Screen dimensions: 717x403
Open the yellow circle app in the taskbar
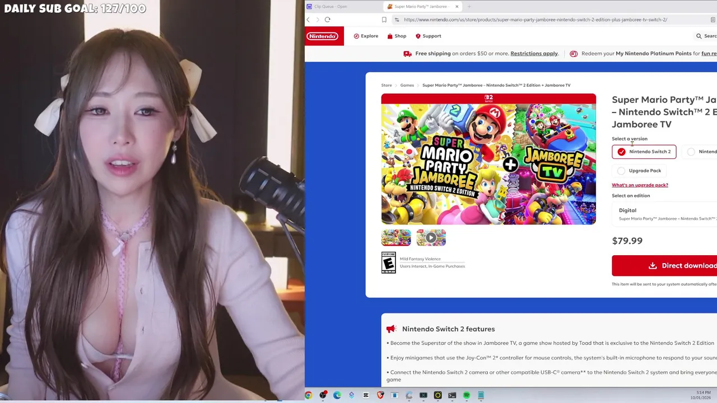(x=437, y=395)
